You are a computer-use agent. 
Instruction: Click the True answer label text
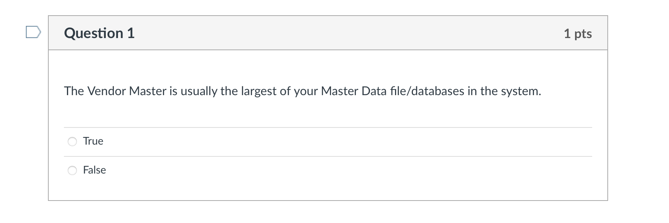(93, 141)
